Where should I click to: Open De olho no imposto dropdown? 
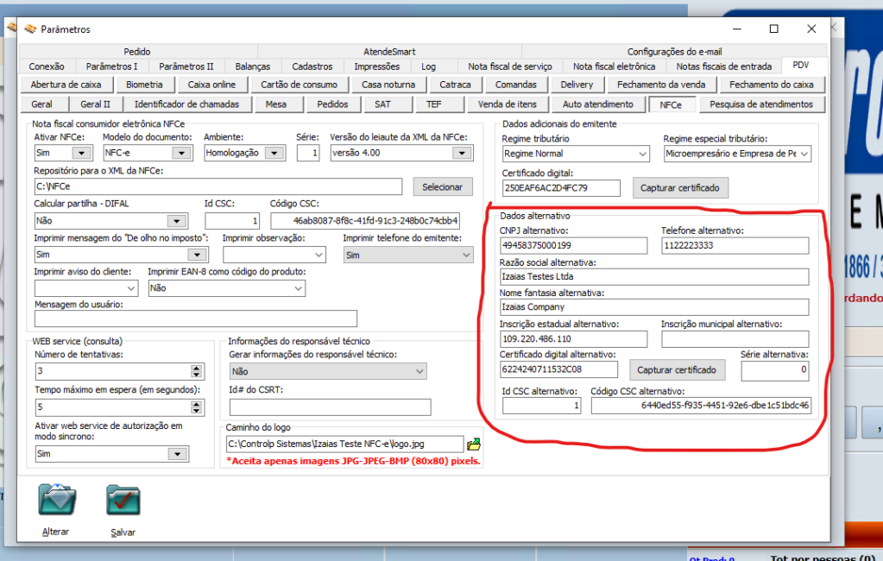click(197, 255)
